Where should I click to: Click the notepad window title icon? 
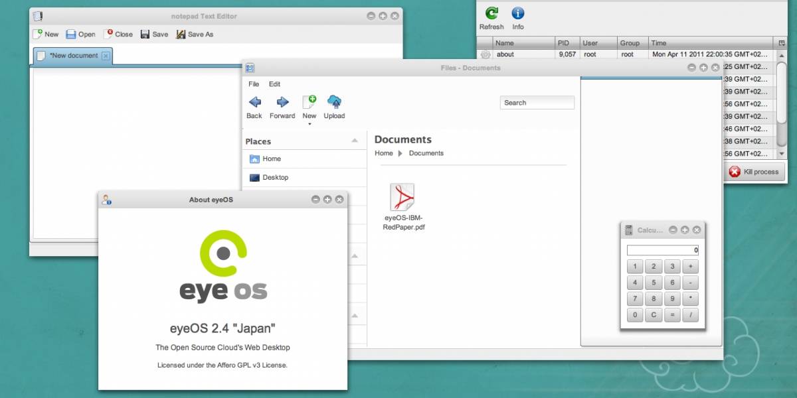[x=38, y=16]
